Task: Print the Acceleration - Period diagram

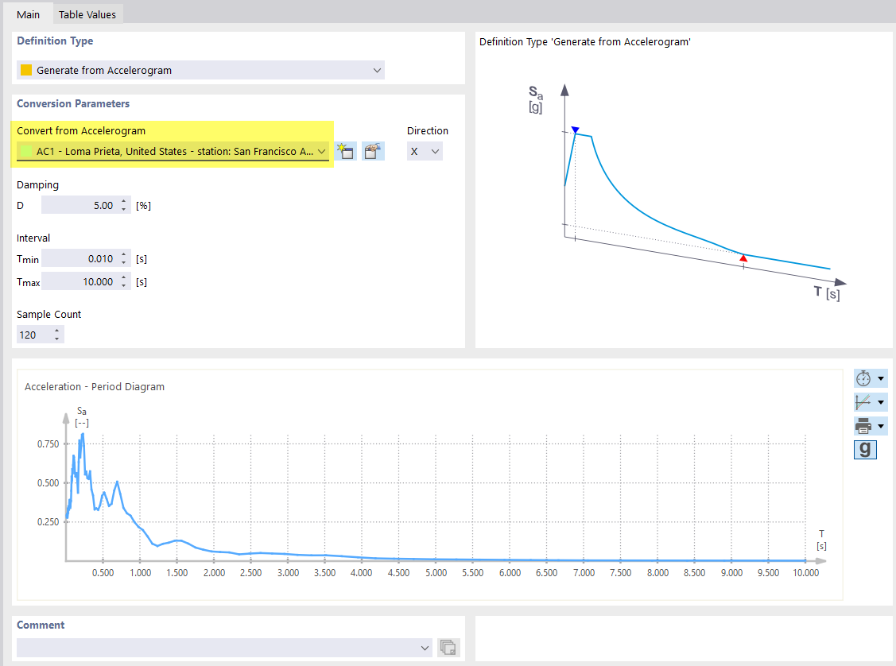Action: click(x=863, y=425)
